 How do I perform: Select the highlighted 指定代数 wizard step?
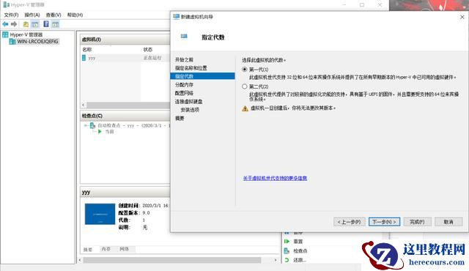[202, 76]
